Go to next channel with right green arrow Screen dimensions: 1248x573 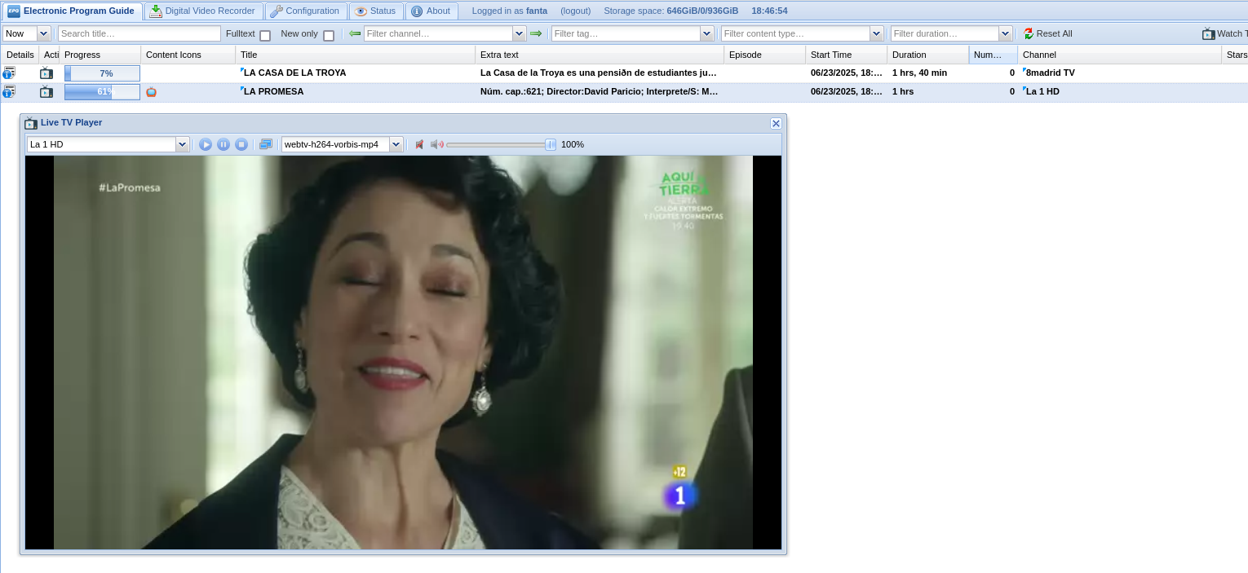click(536, 33)
